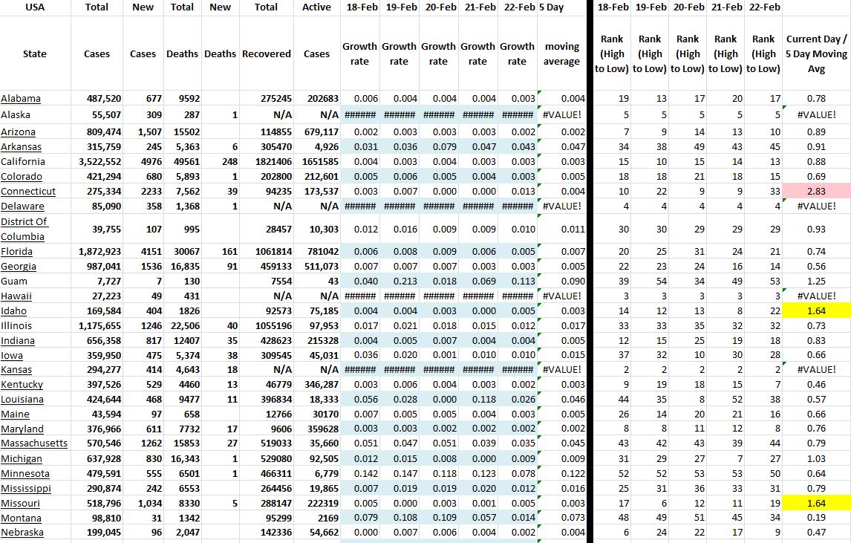The image size is (851, 543).
Task: Select Guam's 0.213 growth rate cell
Action: point(399,281)
